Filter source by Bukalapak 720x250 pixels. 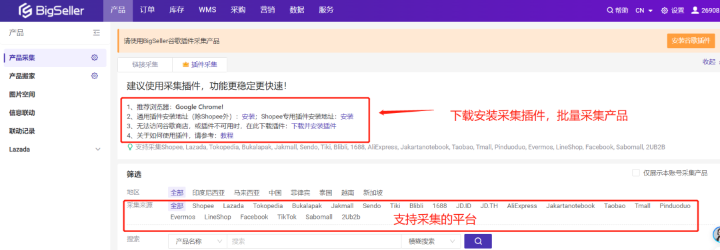click(x=307, y=206)
